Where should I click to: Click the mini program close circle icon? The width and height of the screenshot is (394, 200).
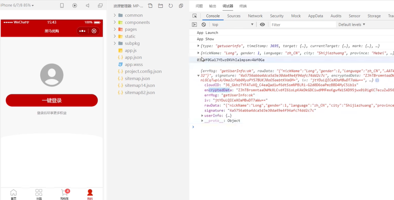coord(94,31)
